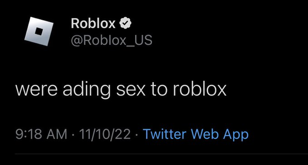Click the square hole in Roblox logo

pyautogui.click(x=39, y=31)
